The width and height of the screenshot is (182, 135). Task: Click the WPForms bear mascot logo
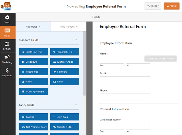coord(6,6)
